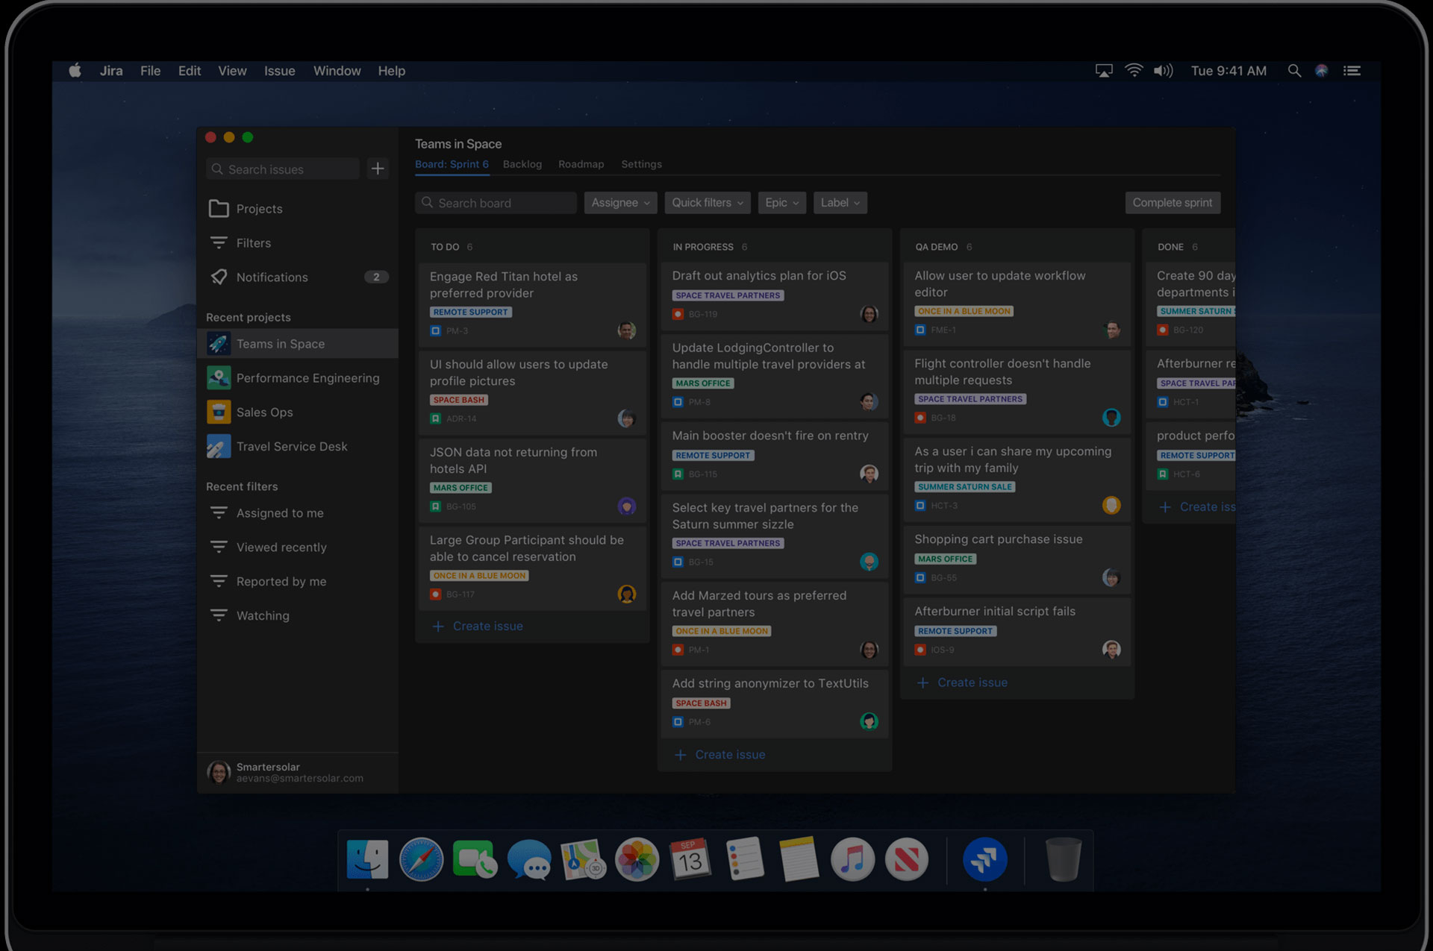Image resolution: width=1433 pixels, height=951 pixels.
Task: Open the Travel Service Desk project
Action: 291,447
